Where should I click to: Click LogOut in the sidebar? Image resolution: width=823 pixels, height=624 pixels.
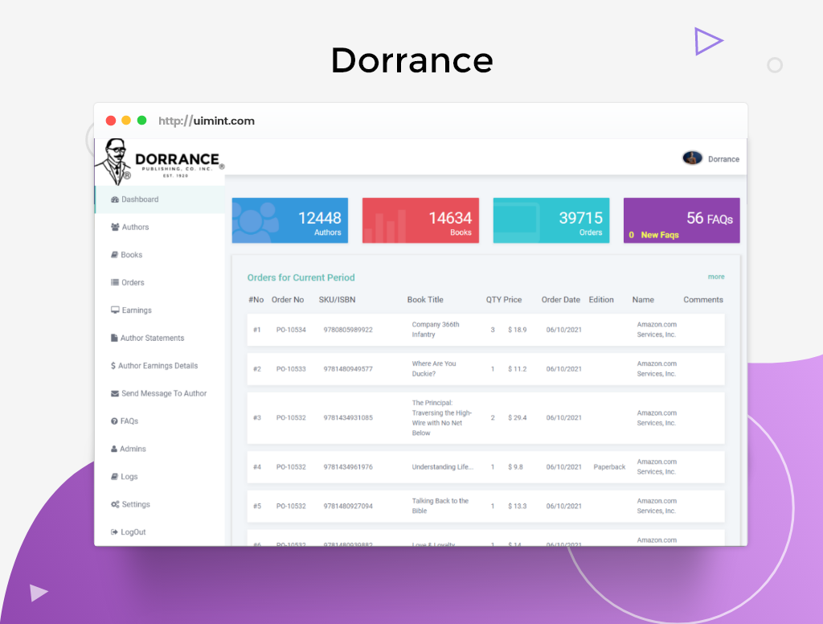[x=133, y=532]
